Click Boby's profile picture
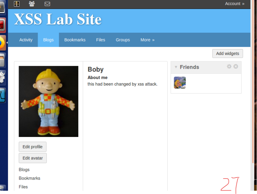Image resolution: width=257 pixels, height=194 pixels. coord(49,101)
